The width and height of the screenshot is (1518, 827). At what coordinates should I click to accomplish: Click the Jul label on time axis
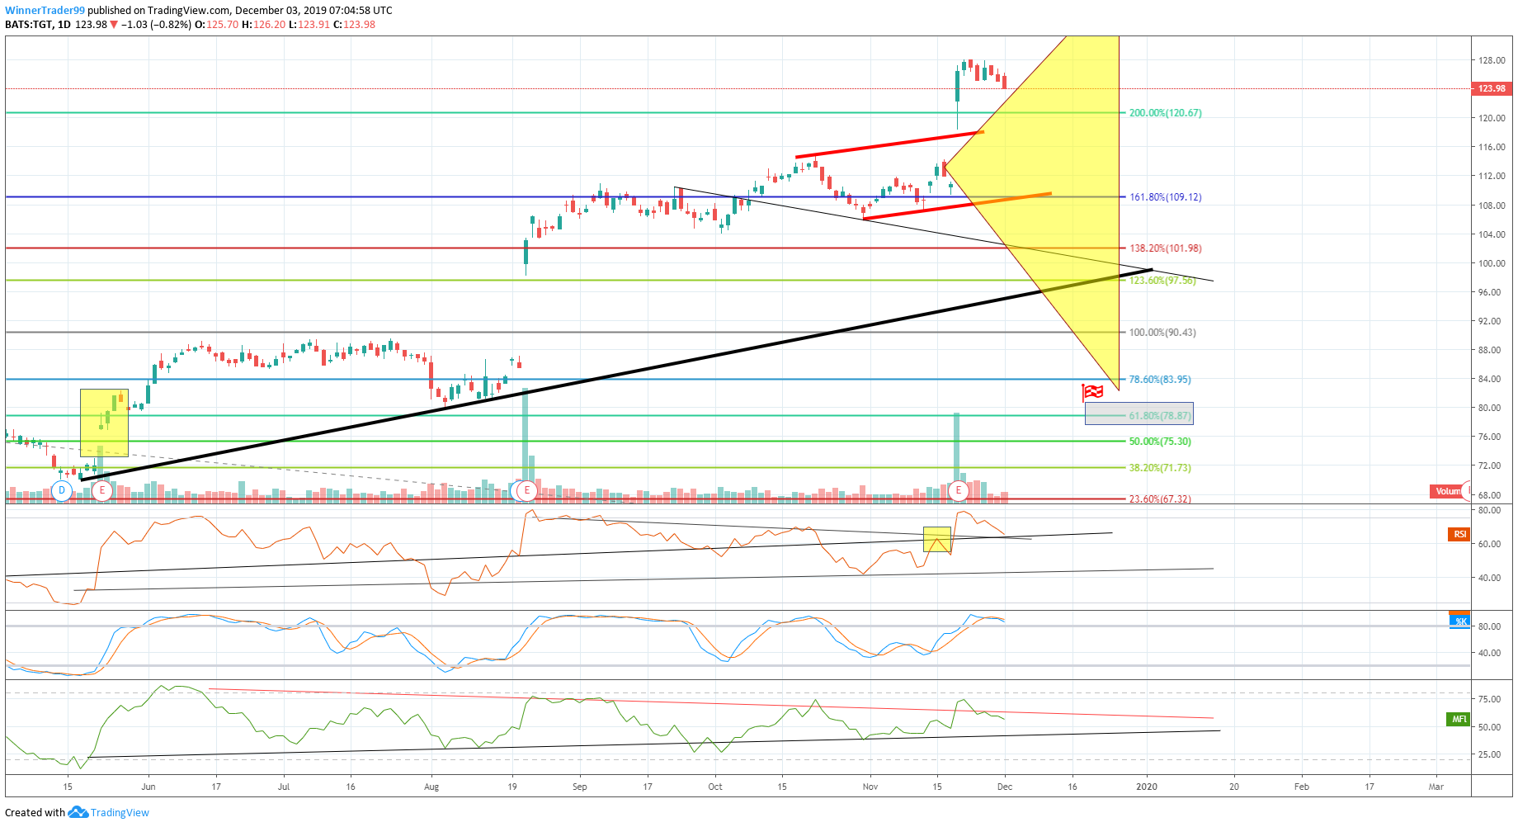(x=284, y=787)
